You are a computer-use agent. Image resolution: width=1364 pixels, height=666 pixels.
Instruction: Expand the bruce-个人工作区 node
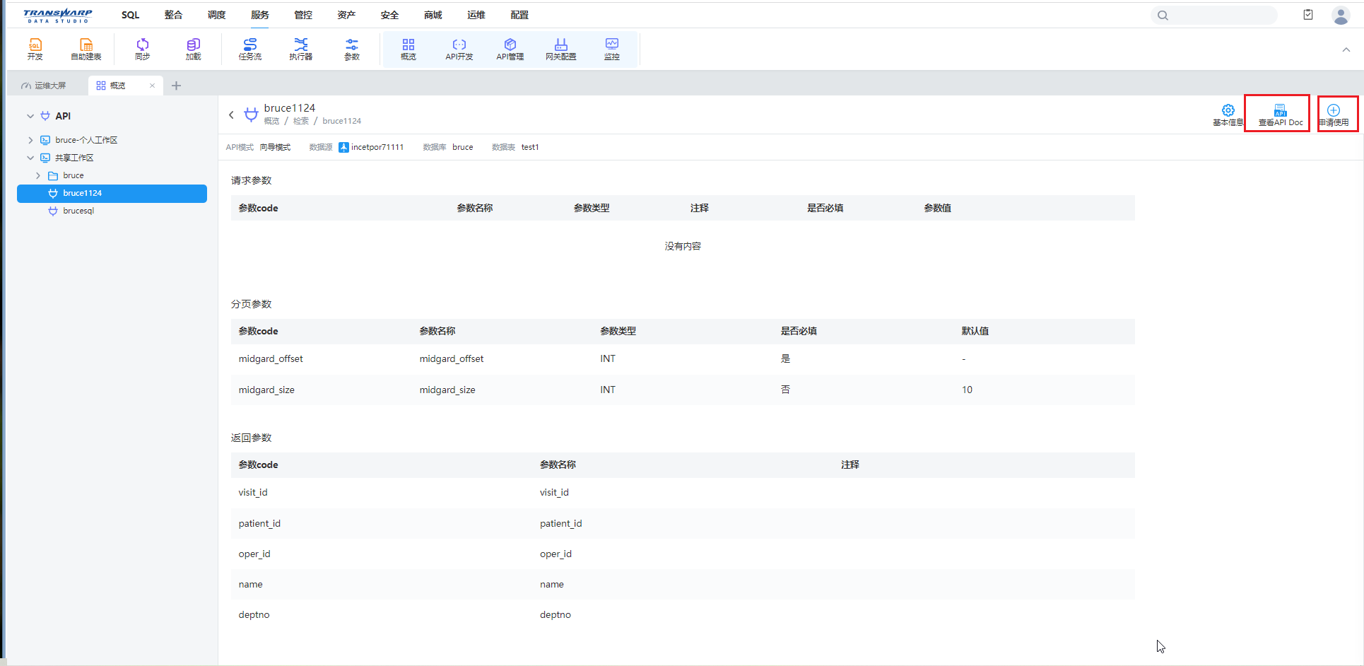click(30, 140)
